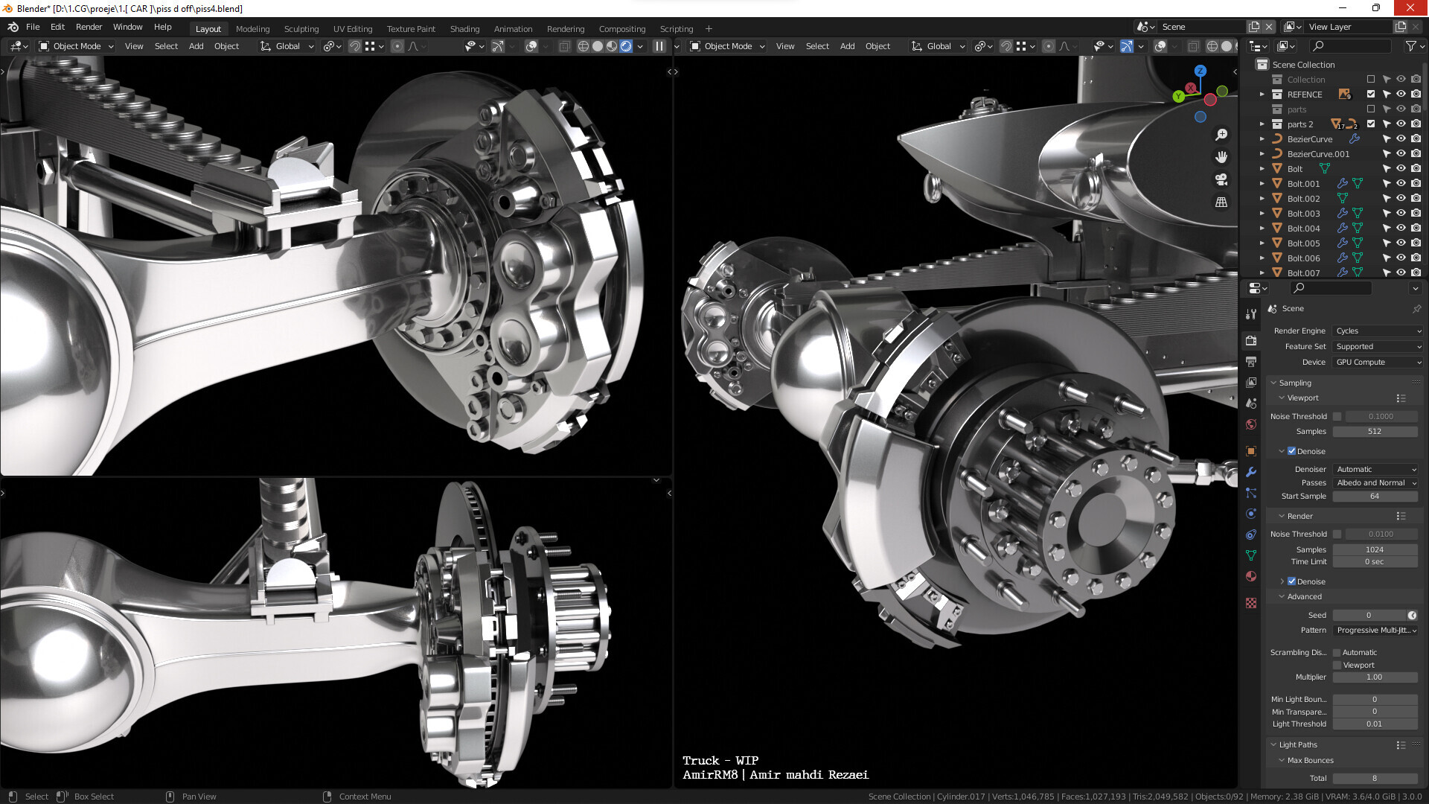The image size is (1429, 804).
Task: Click the zoom magnifier viewport gizmo
Action: coord(1221,135)
